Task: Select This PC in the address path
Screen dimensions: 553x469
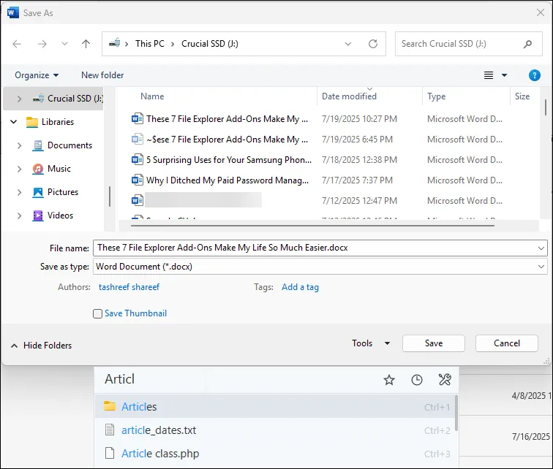Action: [150, 44]
